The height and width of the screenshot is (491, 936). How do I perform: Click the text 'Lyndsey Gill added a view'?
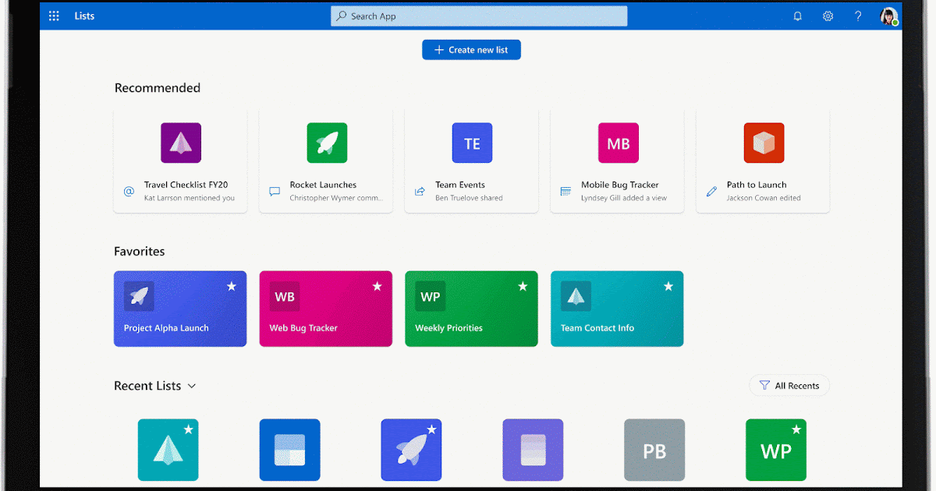coord(624,198)
